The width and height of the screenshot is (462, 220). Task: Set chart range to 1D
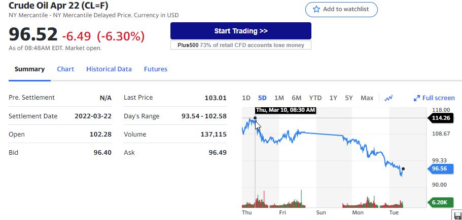point(246,98)
